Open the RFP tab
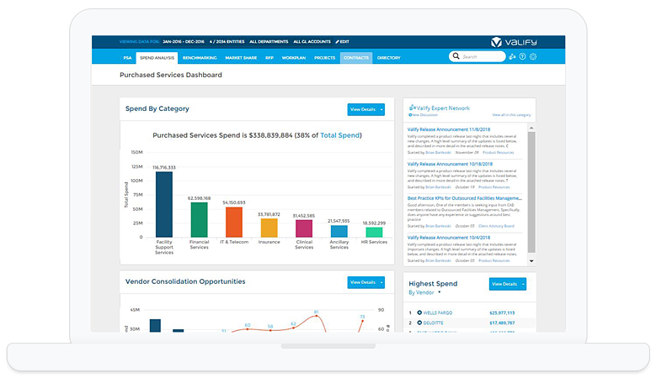This screenshot has height=378, width=656. pos(269,58)
